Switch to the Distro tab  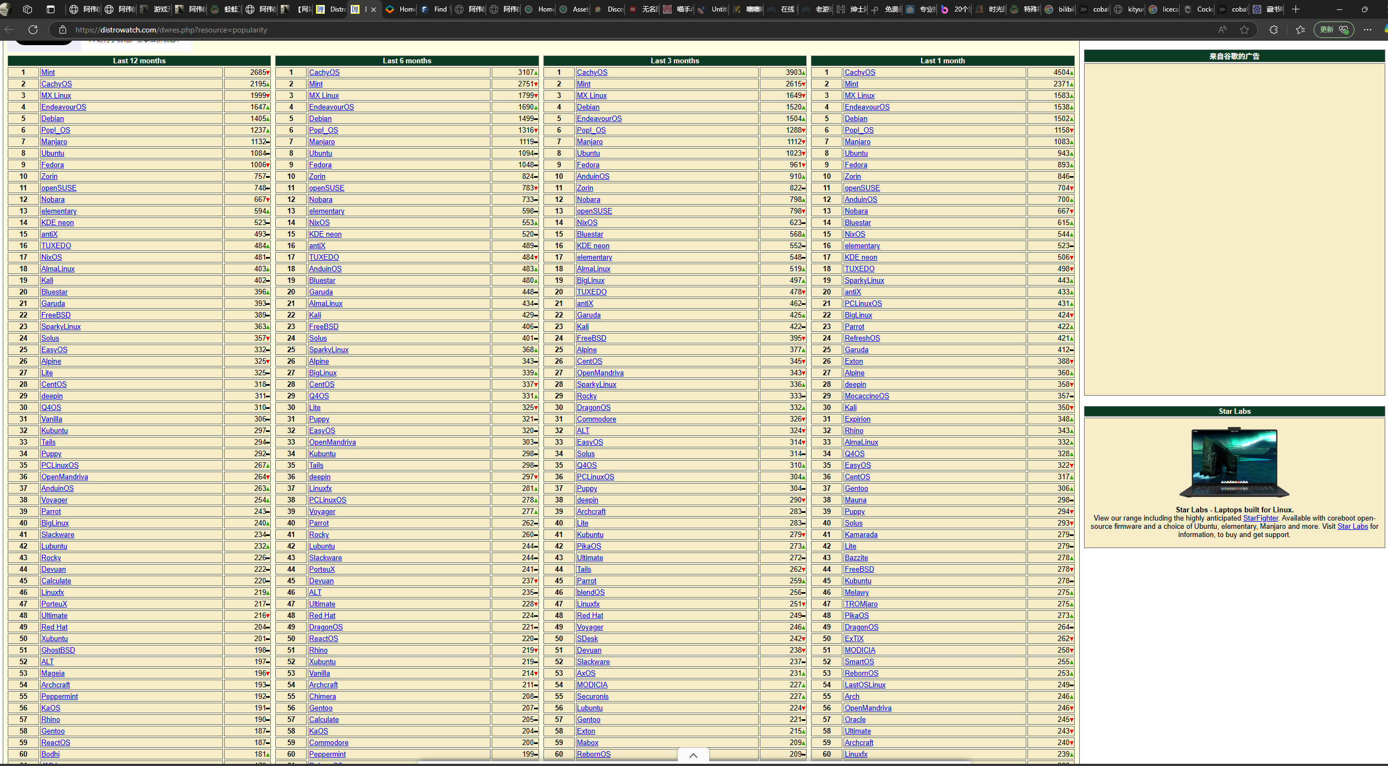pos(330,9)
